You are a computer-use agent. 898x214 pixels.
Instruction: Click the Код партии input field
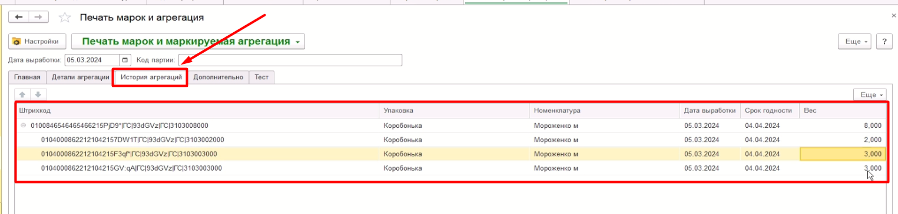290,60
